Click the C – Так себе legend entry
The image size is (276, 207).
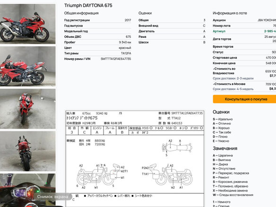click(x=222, y=132)
